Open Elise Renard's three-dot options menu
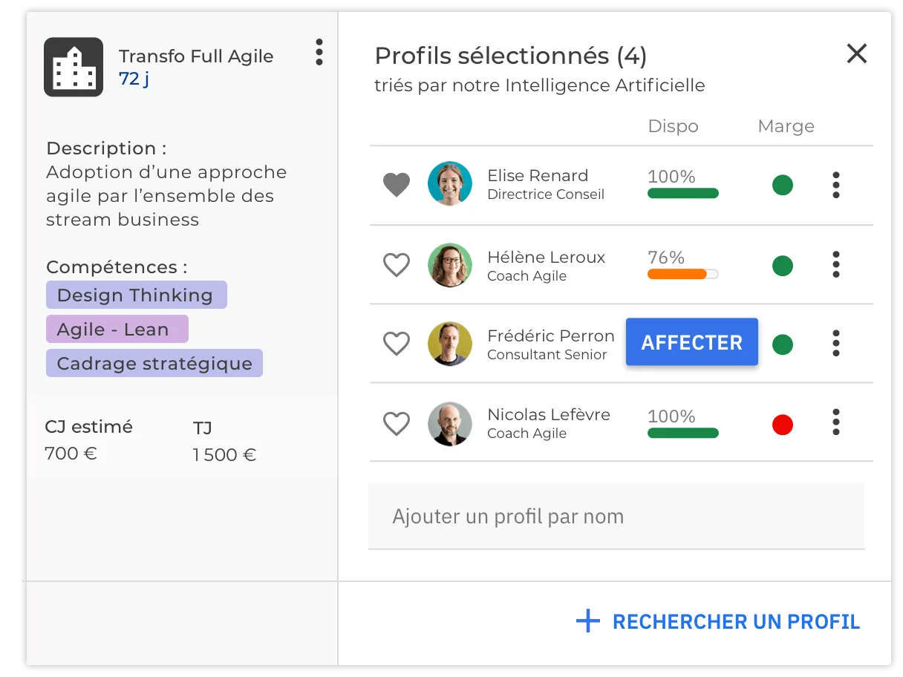The height and width of the screenshot is (677, 903). tap(836, 185)
